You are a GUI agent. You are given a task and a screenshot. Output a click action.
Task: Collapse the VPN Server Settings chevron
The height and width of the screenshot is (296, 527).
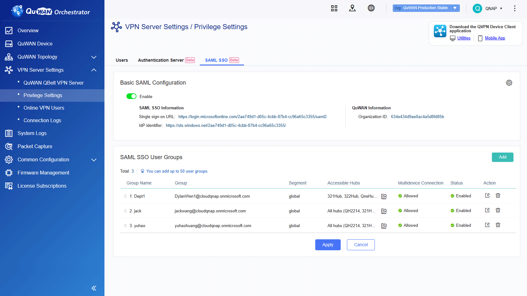(x=94, y=70)
